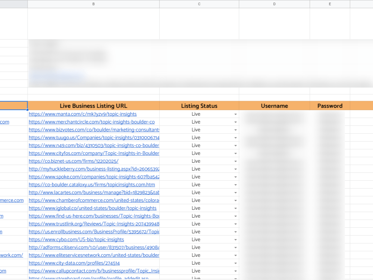
Task: Open the partial merce.com link in column A
Action: pyautogui.click(x=12, y=200)
